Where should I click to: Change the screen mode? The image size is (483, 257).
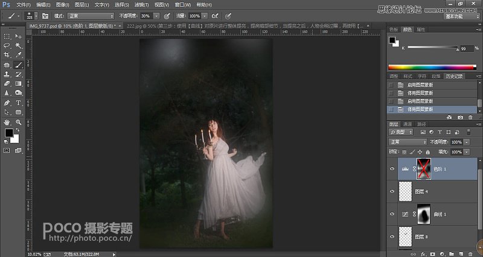click(19, 150)
